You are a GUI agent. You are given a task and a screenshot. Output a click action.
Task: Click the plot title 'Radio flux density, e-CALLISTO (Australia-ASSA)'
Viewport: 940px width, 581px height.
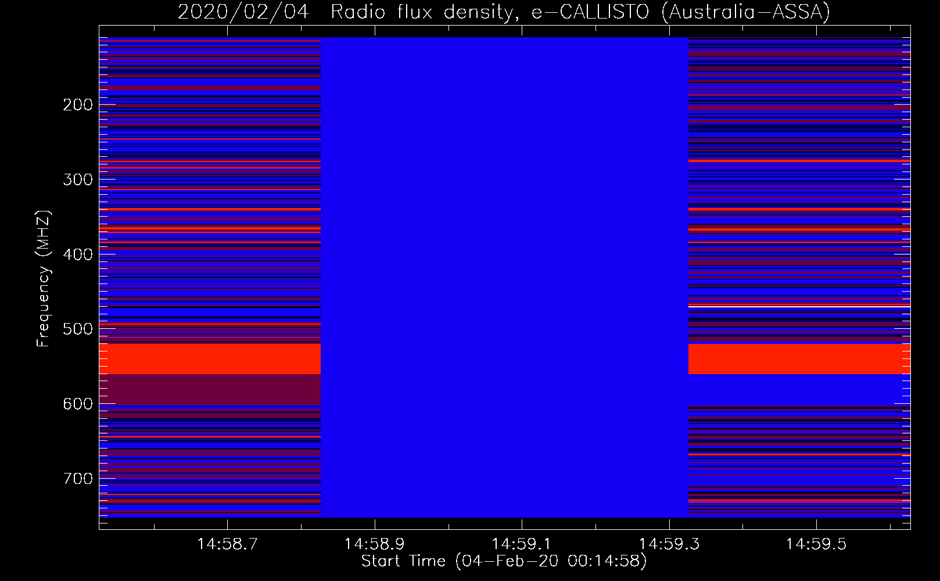580,12
